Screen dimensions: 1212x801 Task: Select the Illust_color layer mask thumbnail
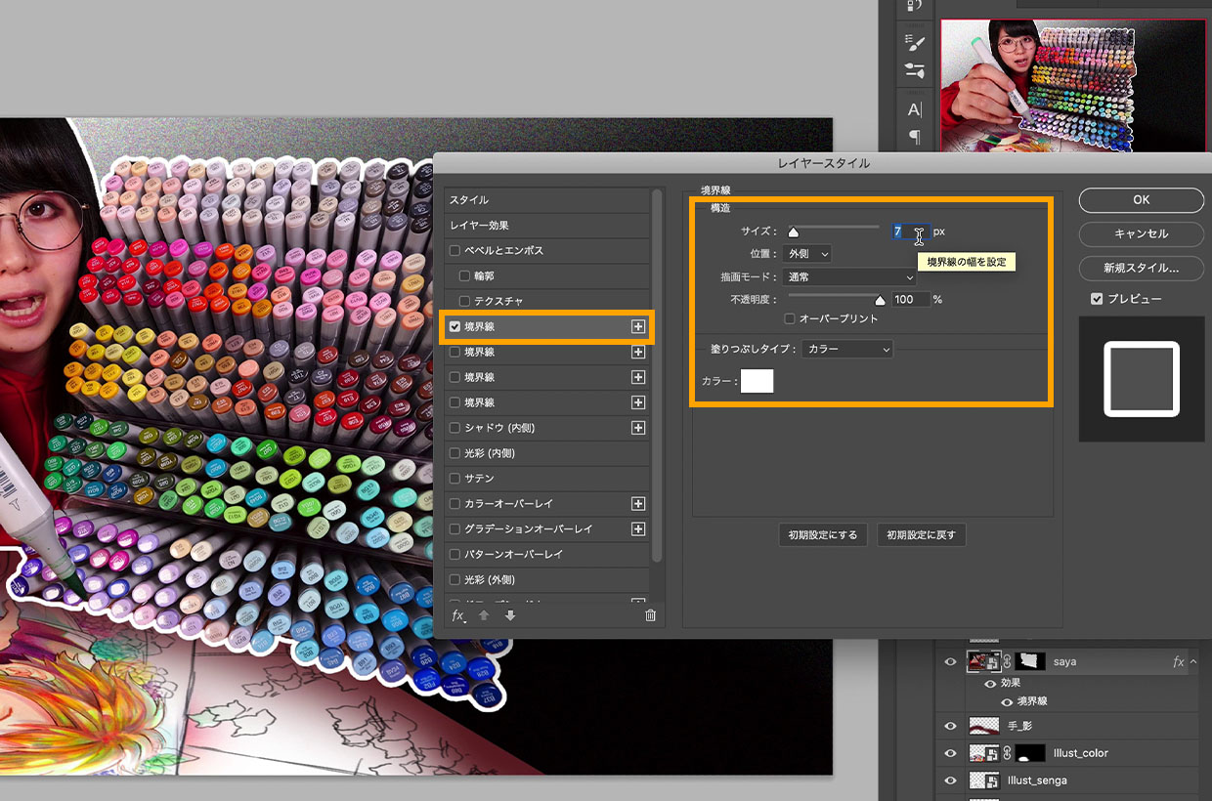coord(1030,753)
